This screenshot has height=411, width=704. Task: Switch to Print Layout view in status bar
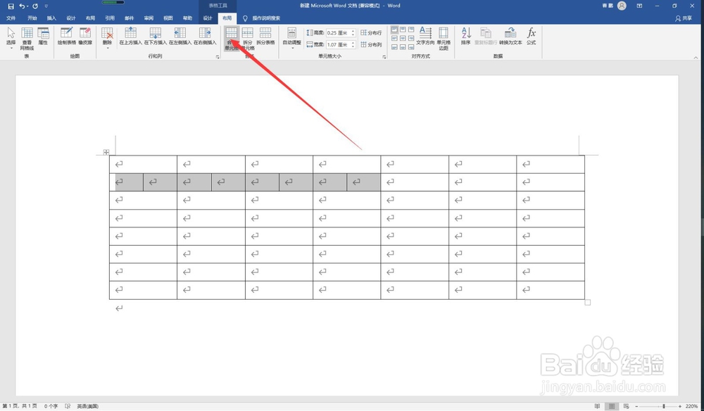coord(611,406)
